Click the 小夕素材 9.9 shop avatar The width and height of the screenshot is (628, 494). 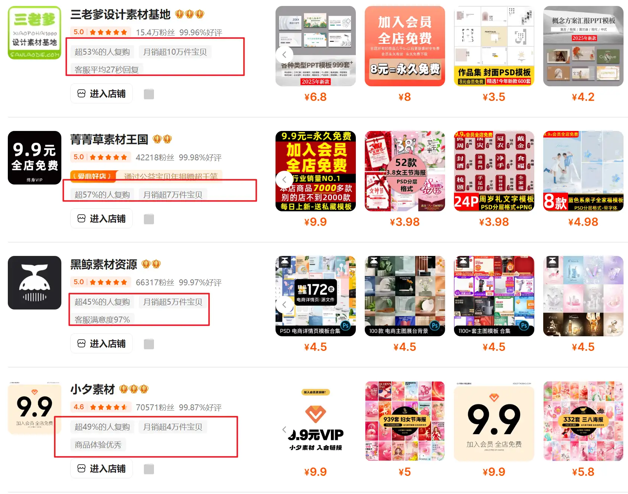click(35, 408)
